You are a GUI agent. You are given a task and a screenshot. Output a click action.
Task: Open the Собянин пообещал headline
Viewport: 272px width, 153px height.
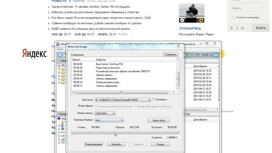96,23
